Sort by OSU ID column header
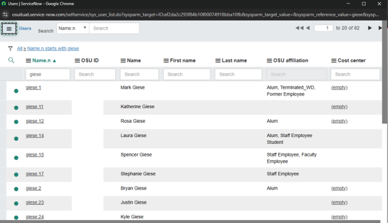Viewport: 388px width, 223px height. (x=90, y=60)
